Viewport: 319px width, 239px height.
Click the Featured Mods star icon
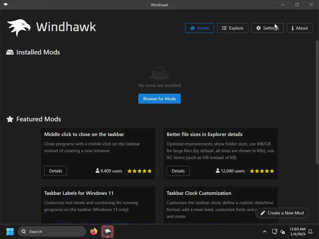coord(10,119)
